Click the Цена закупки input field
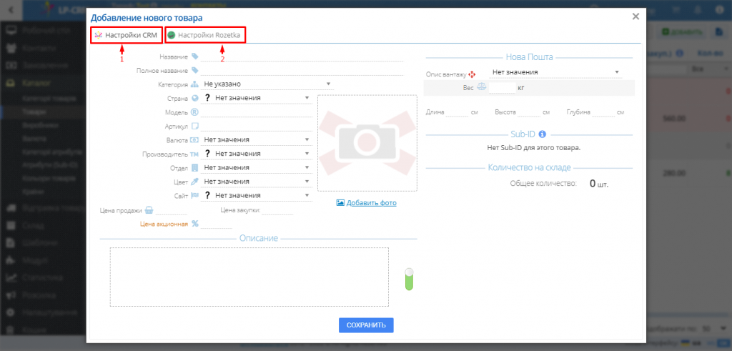 click(278, 210)
